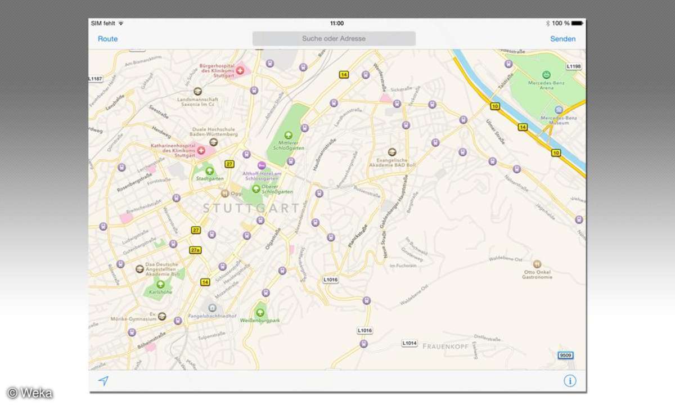Select the Mercedes-Benz Arena marker
This screenshot has width=675, height=405.
tap(546, 74)
